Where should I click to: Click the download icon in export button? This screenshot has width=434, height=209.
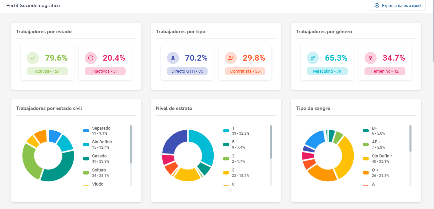click(377, 6)
